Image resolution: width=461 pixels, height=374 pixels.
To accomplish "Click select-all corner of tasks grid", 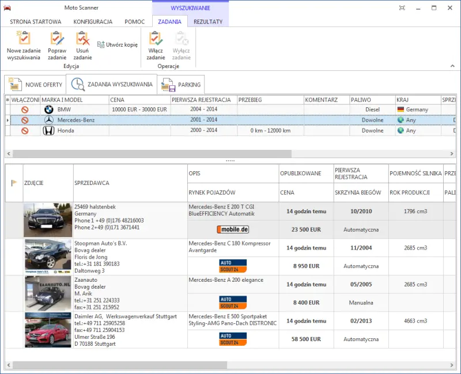I will (x=7, y=100).
